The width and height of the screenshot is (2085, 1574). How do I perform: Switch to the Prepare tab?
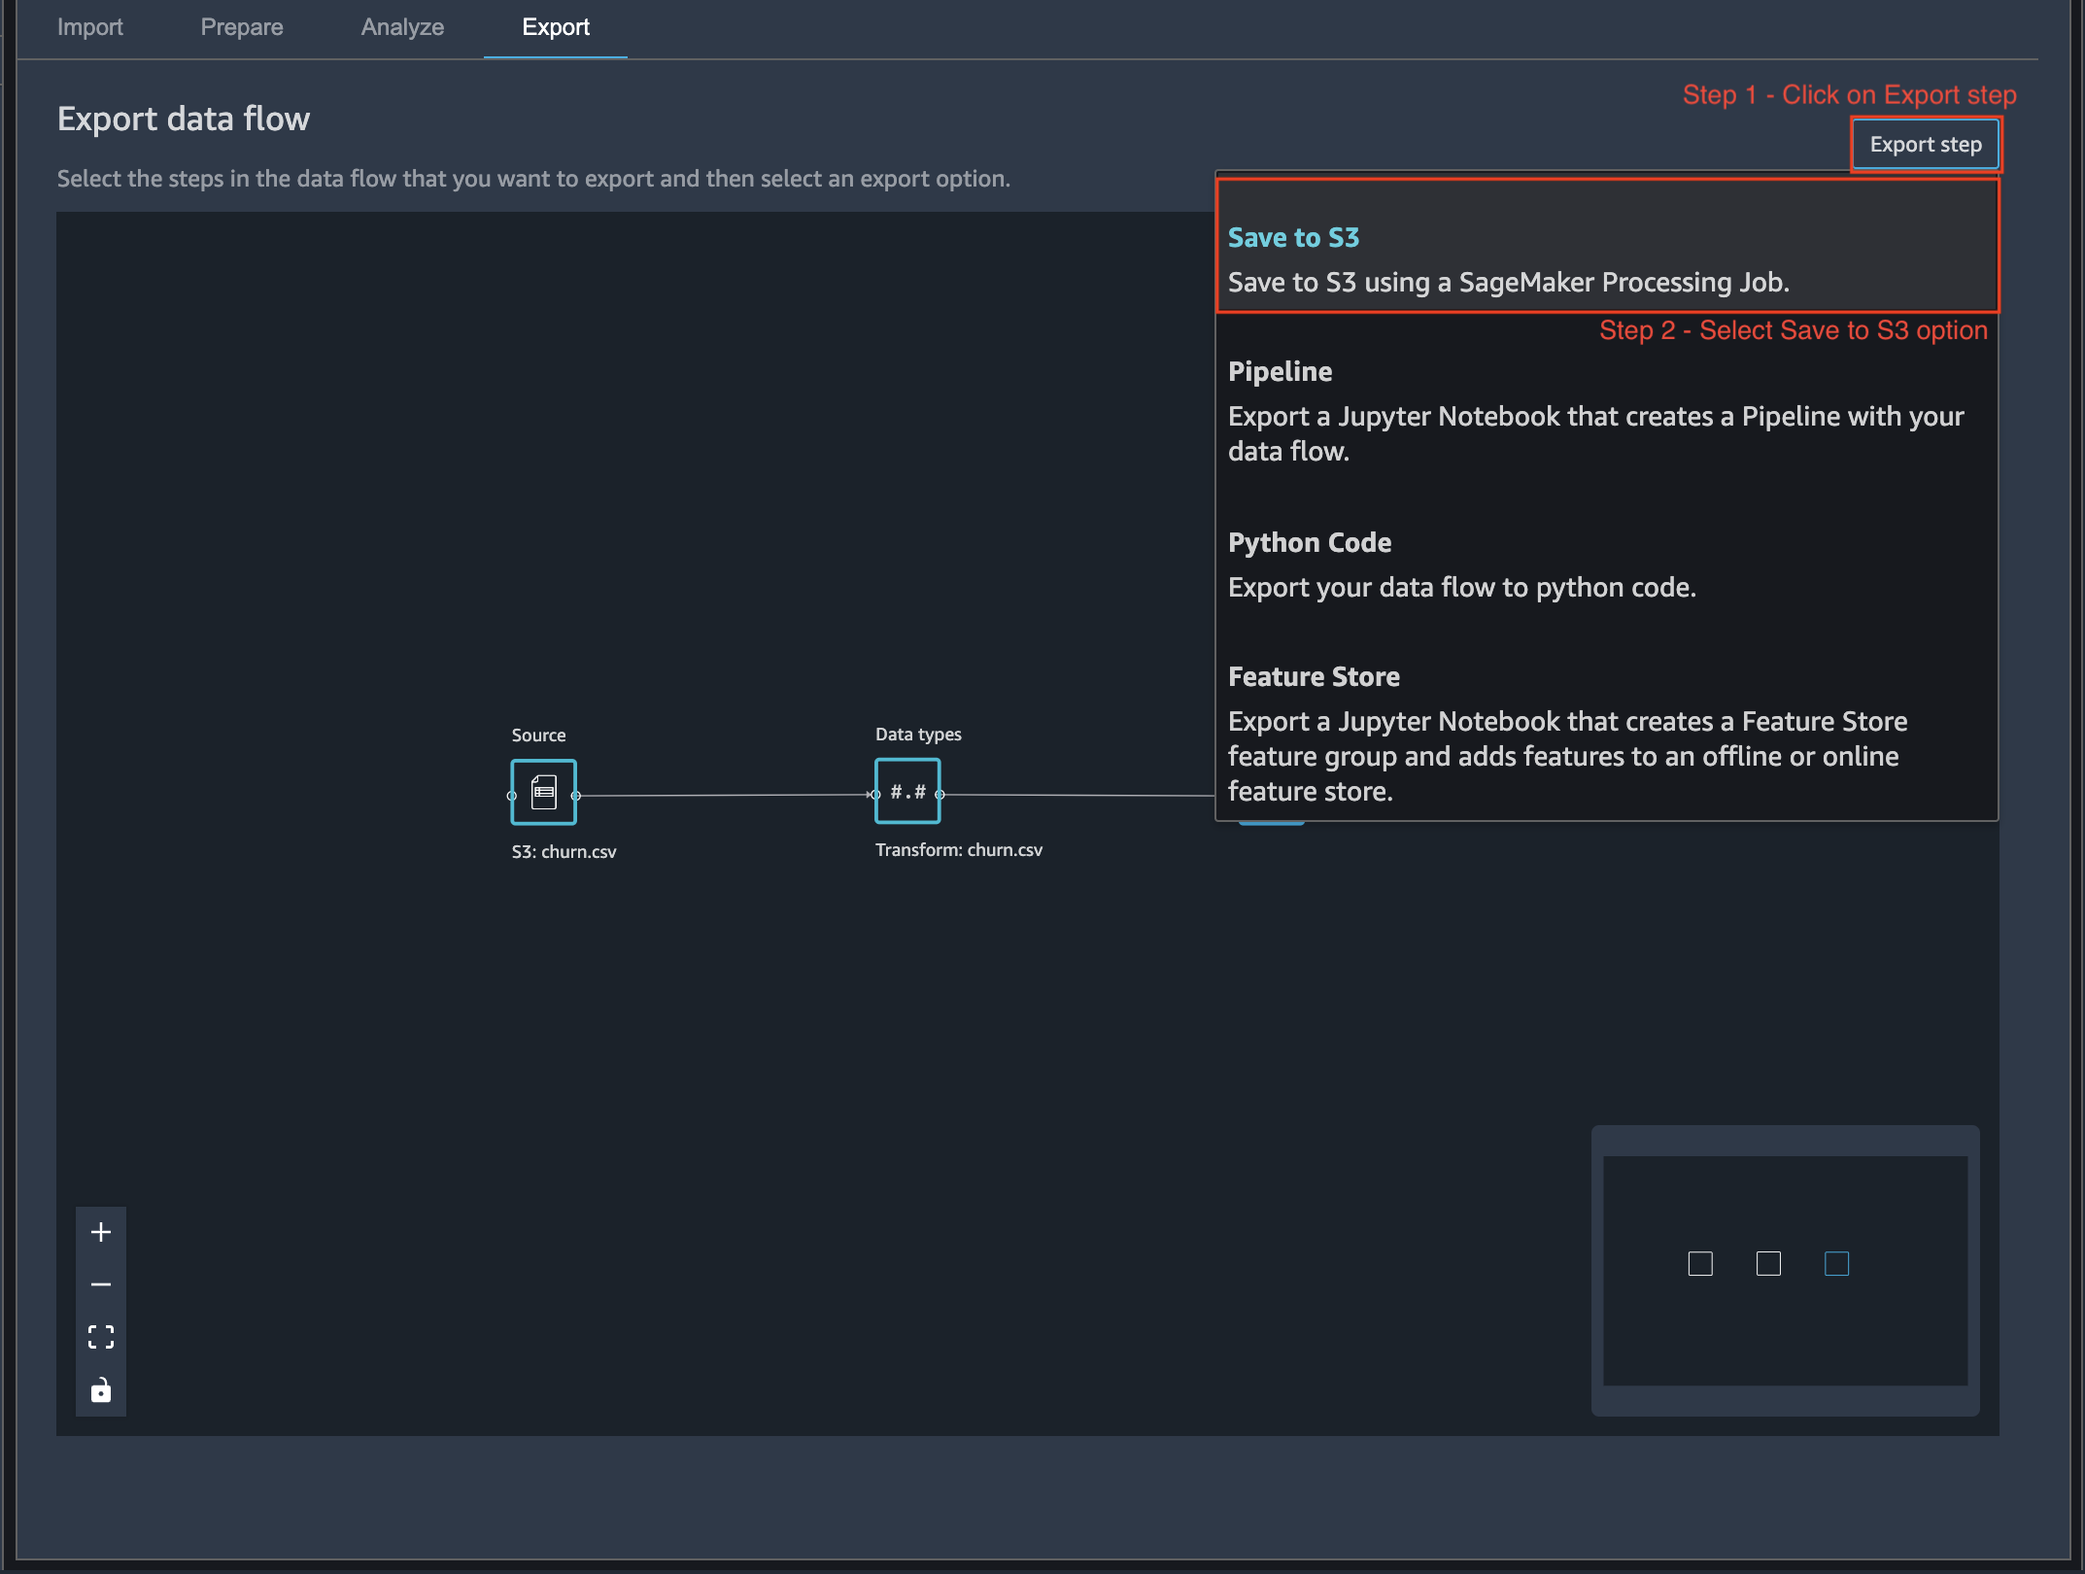click(242, 27)
